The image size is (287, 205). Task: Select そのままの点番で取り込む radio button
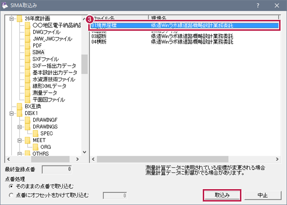pos(11,186)
